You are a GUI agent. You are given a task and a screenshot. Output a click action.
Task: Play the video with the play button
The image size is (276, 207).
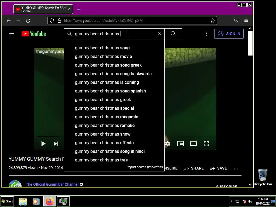pos(43,144)
